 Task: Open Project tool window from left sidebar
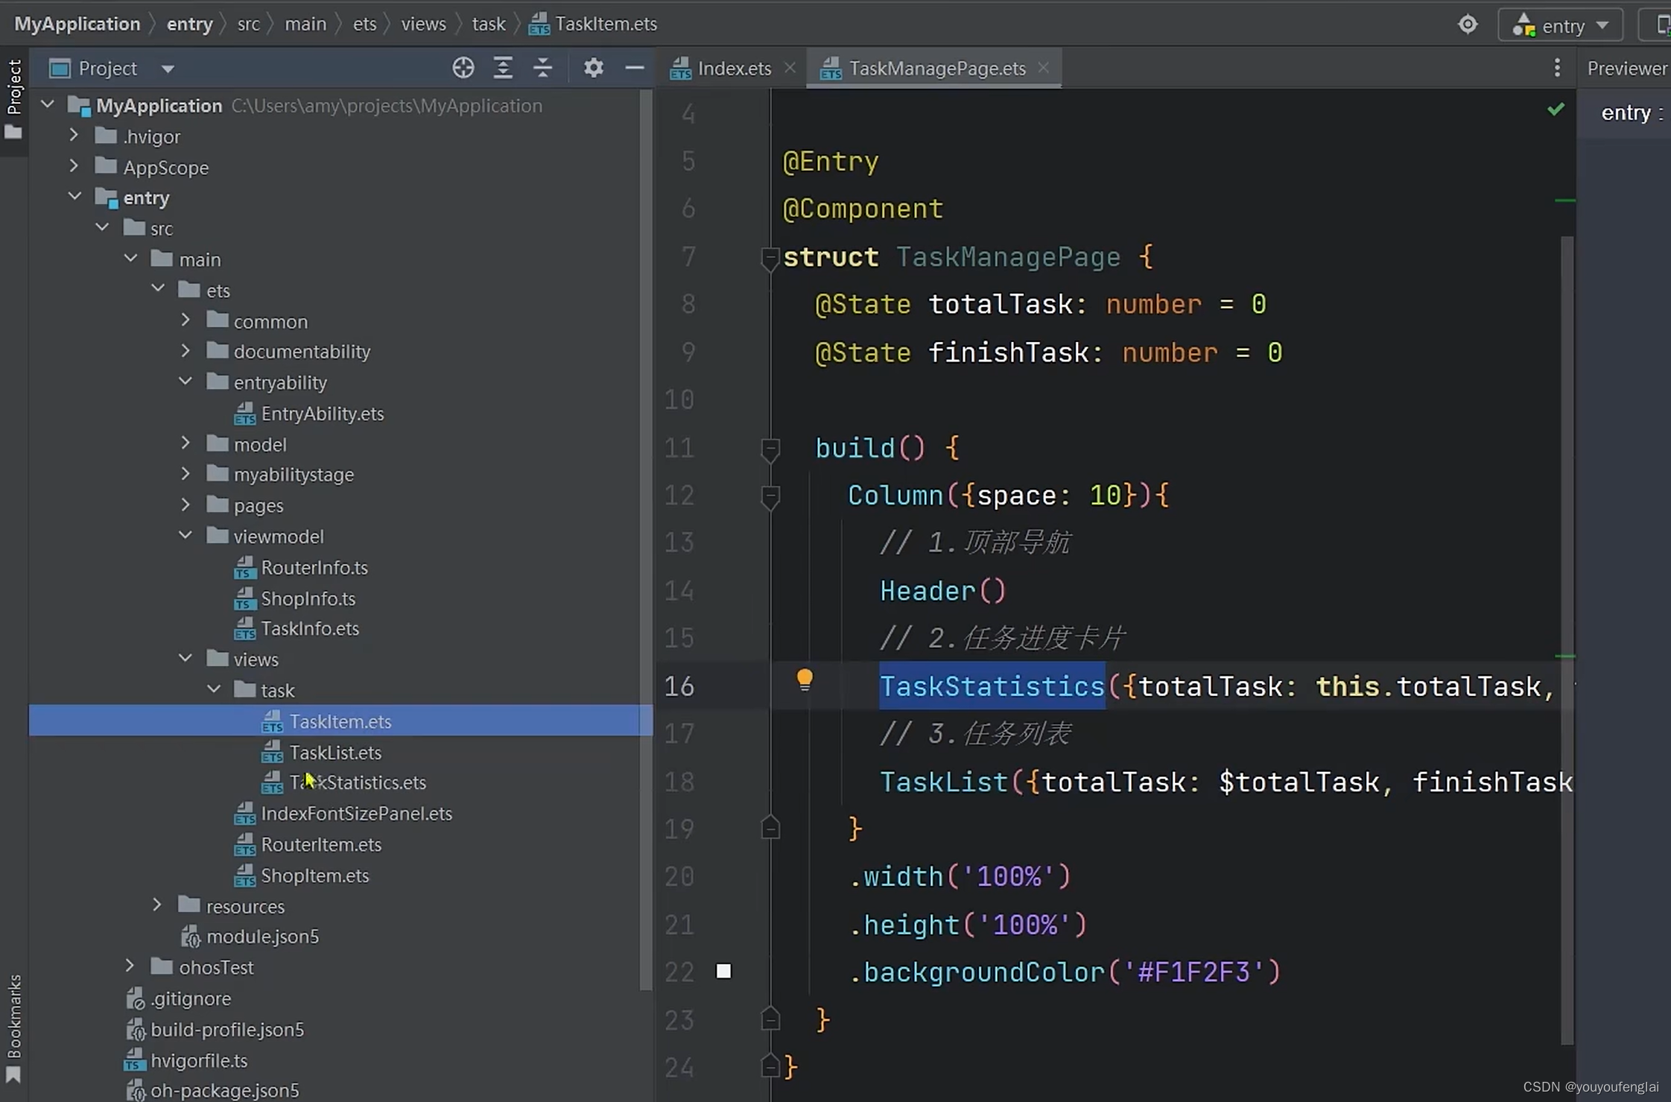[13, 100]
